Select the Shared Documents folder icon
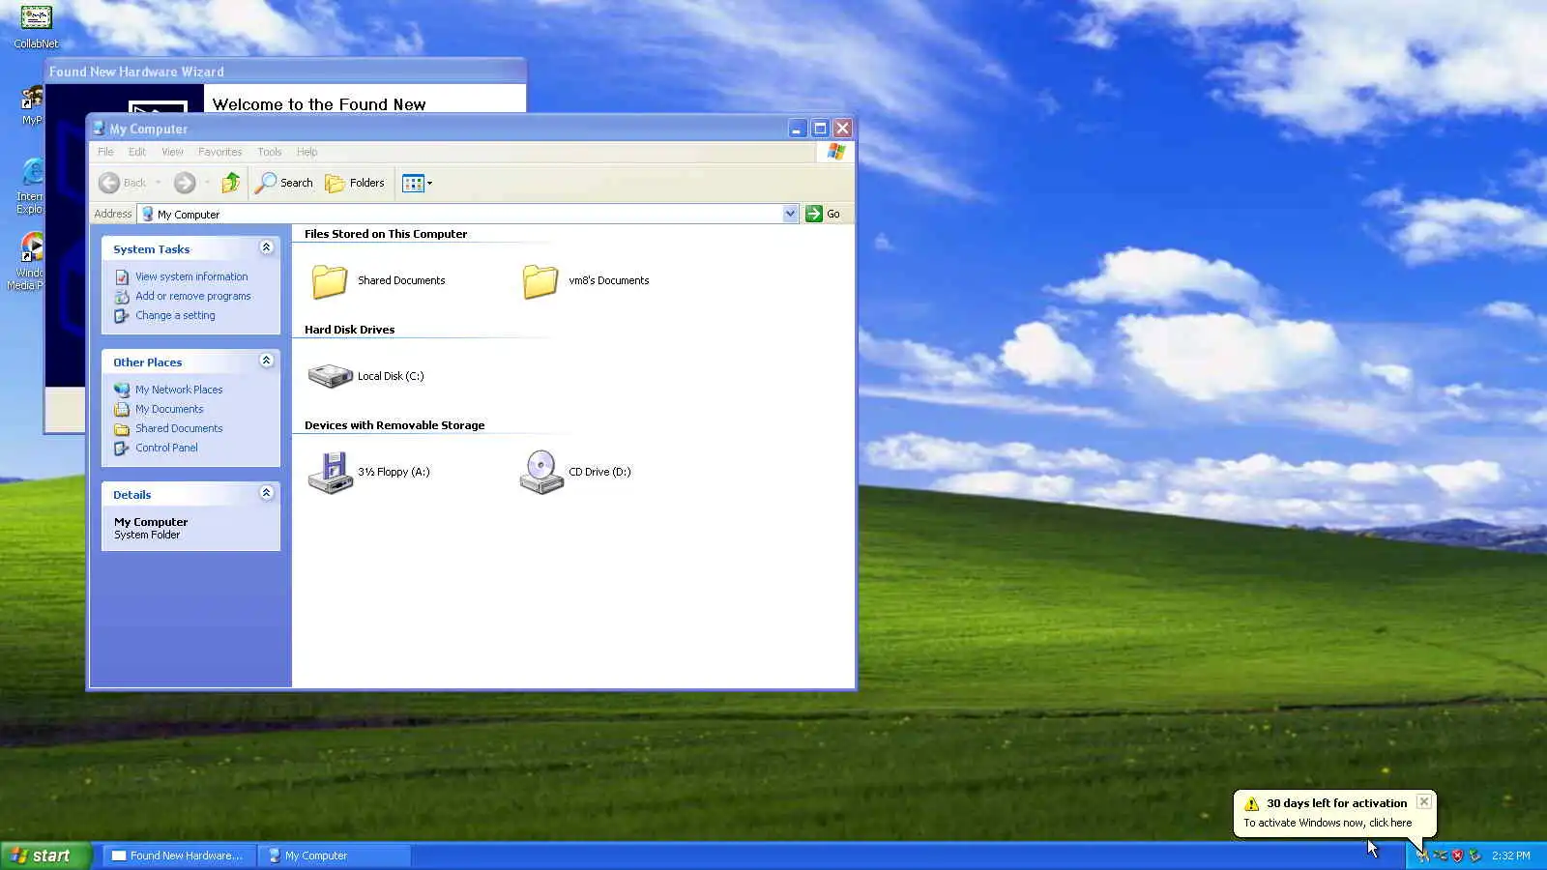Viewport: 1547px width, 870px height. [x=330, y=280]
